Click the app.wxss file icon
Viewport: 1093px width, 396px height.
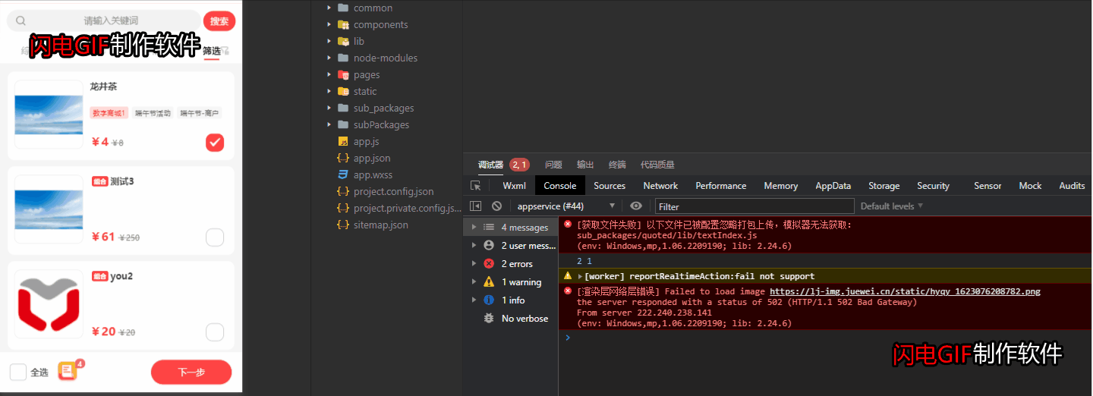coord(343,175)
